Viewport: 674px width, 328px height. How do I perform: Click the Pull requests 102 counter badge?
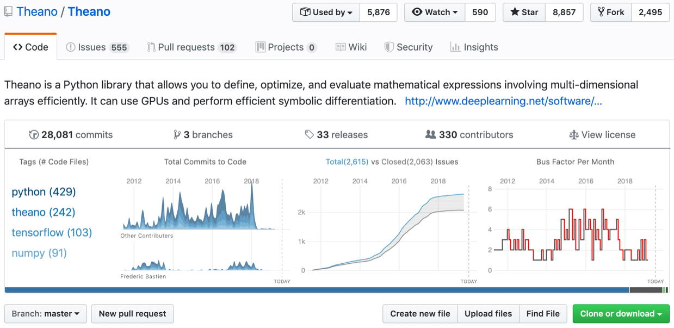point(227,47)
